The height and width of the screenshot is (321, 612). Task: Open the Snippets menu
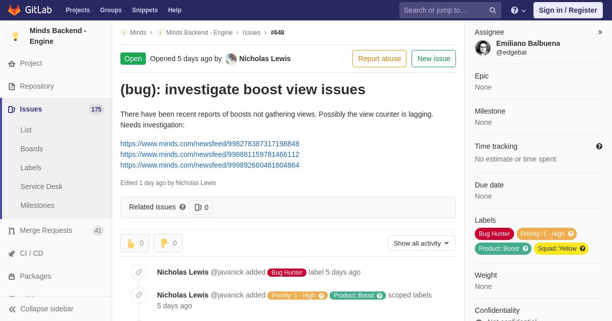pyautogui.click(x=145, y=10)
